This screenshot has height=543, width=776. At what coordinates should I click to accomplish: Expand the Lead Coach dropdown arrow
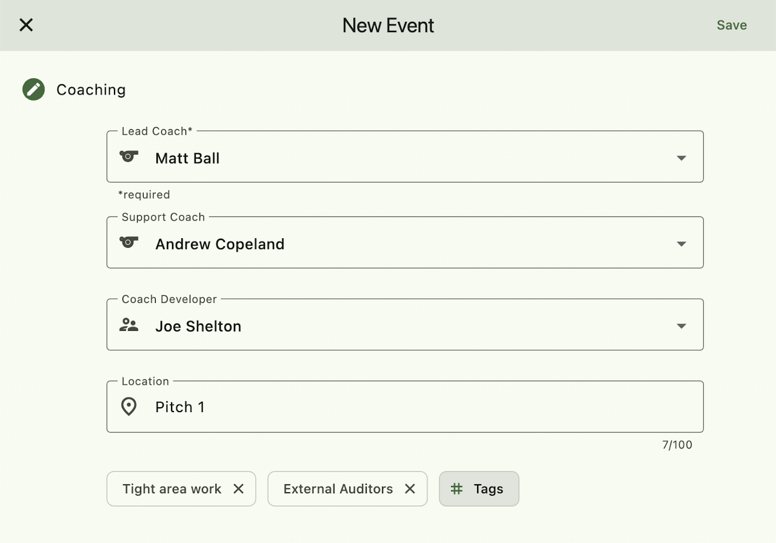pyautogui.click(x=681, y=158)
